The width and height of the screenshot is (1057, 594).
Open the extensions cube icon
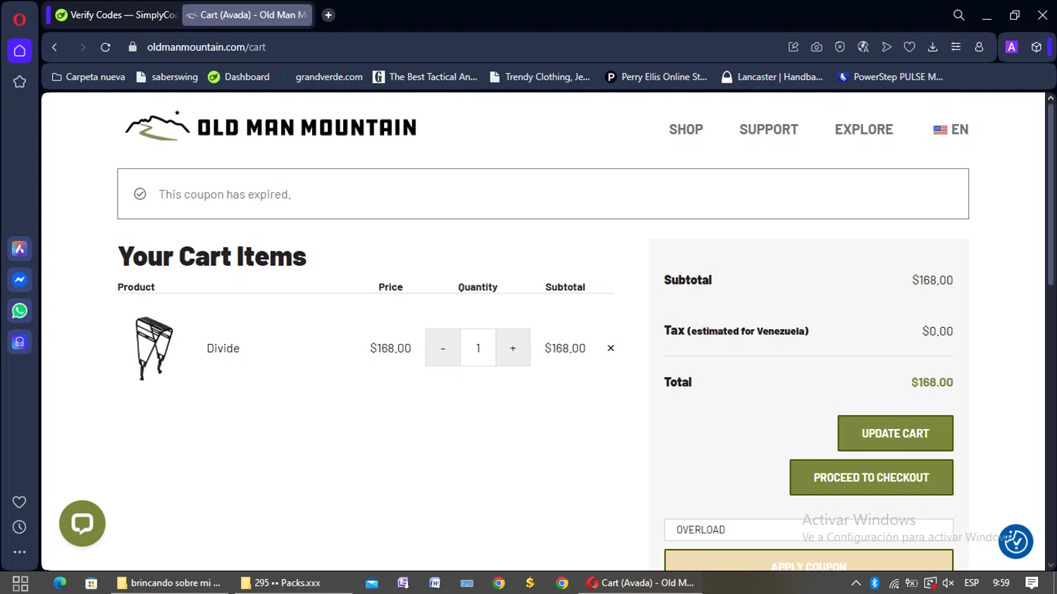pos(1037,47)
